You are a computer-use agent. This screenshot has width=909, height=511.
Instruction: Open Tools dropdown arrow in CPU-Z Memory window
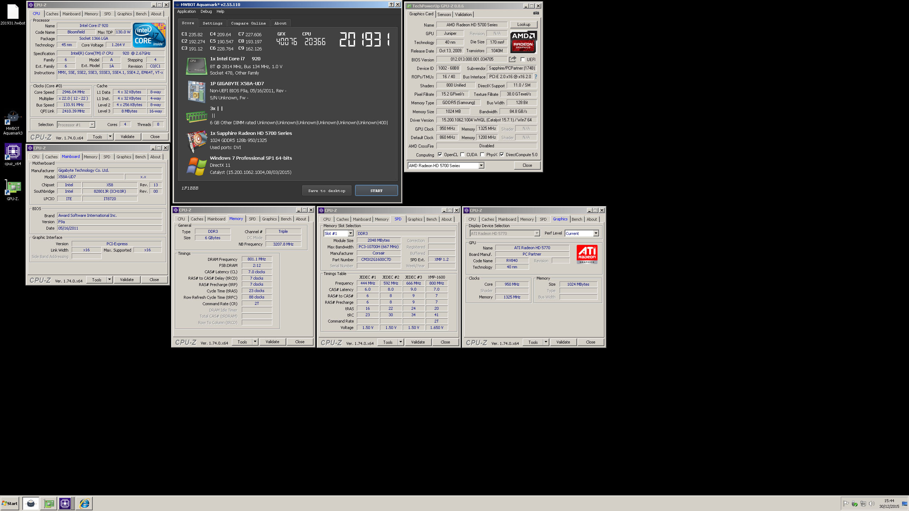[255, 342]
